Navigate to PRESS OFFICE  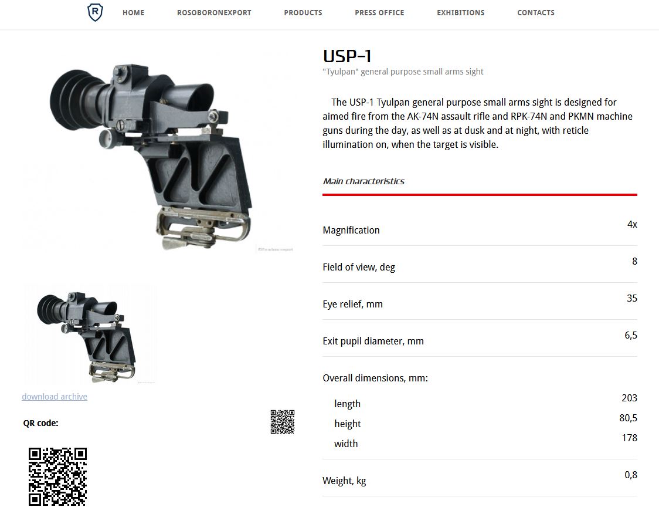click(379, 13)
